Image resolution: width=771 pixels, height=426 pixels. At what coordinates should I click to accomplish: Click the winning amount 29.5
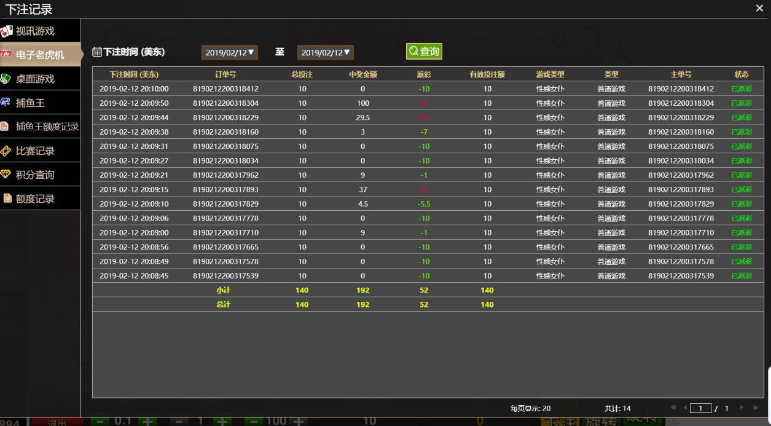click(x=362, y=117)
